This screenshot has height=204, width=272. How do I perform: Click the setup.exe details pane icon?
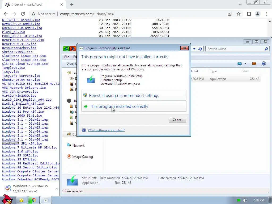pos(73,181)
